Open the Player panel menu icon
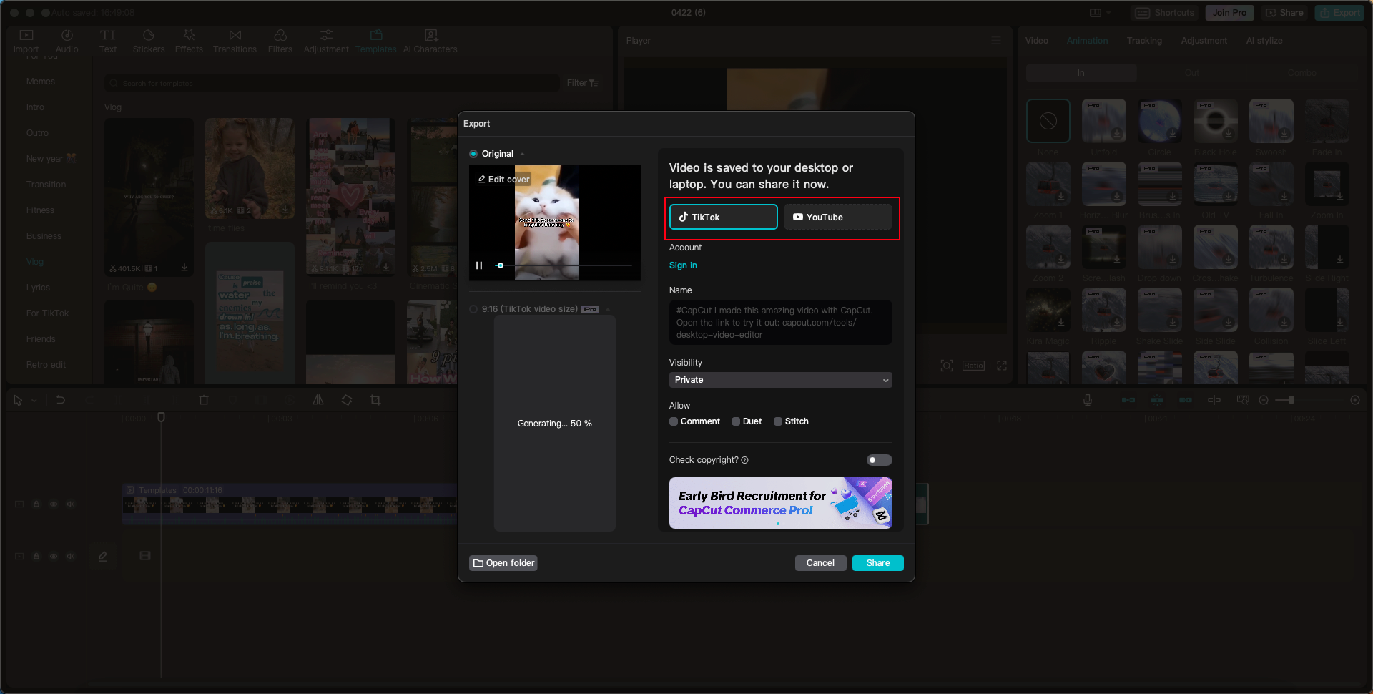Image resolution: width=1373 pixels, height=694 pixels. 996,41
